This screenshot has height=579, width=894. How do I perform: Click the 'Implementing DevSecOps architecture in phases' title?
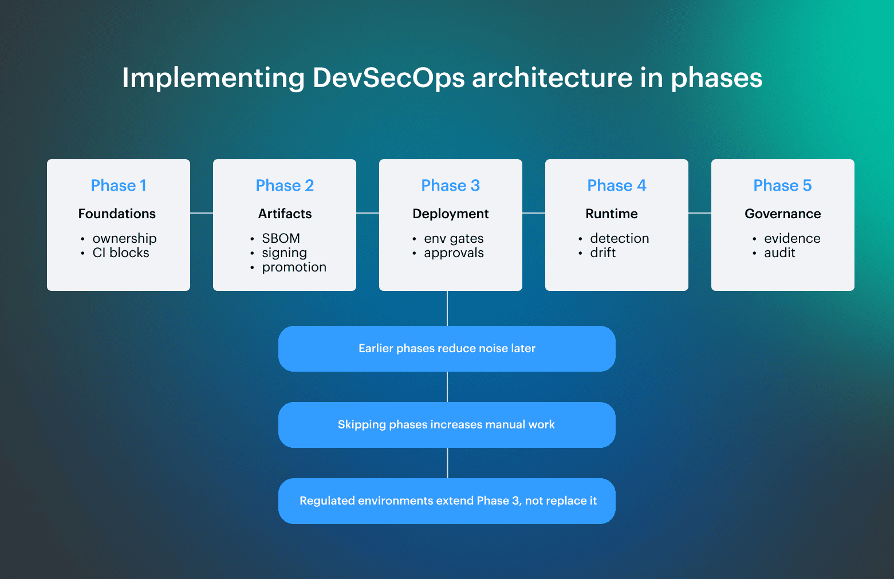[x=442, y=77]
